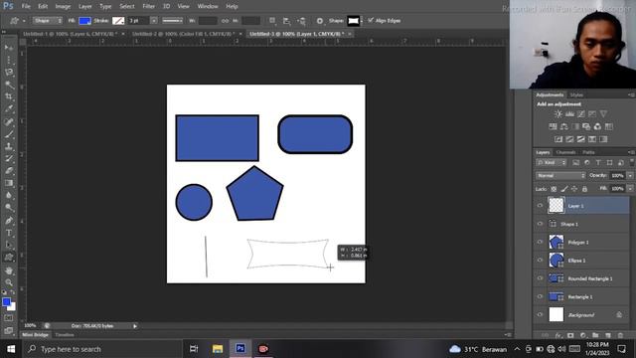636x358 pixels.
Task: Select the Move tool
Action: tap(9, 48)
